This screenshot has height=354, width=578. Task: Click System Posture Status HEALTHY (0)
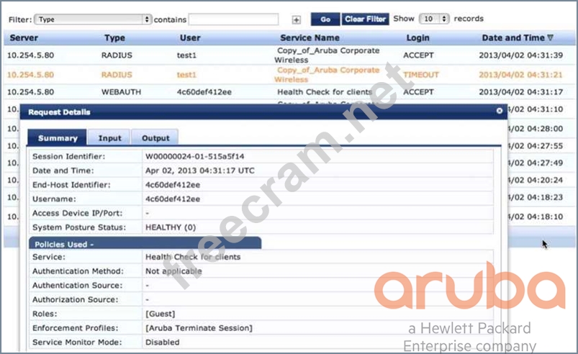(171, 227)
